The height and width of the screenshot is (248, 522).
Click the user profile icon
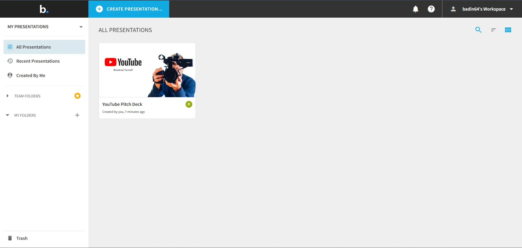point(453,9)
